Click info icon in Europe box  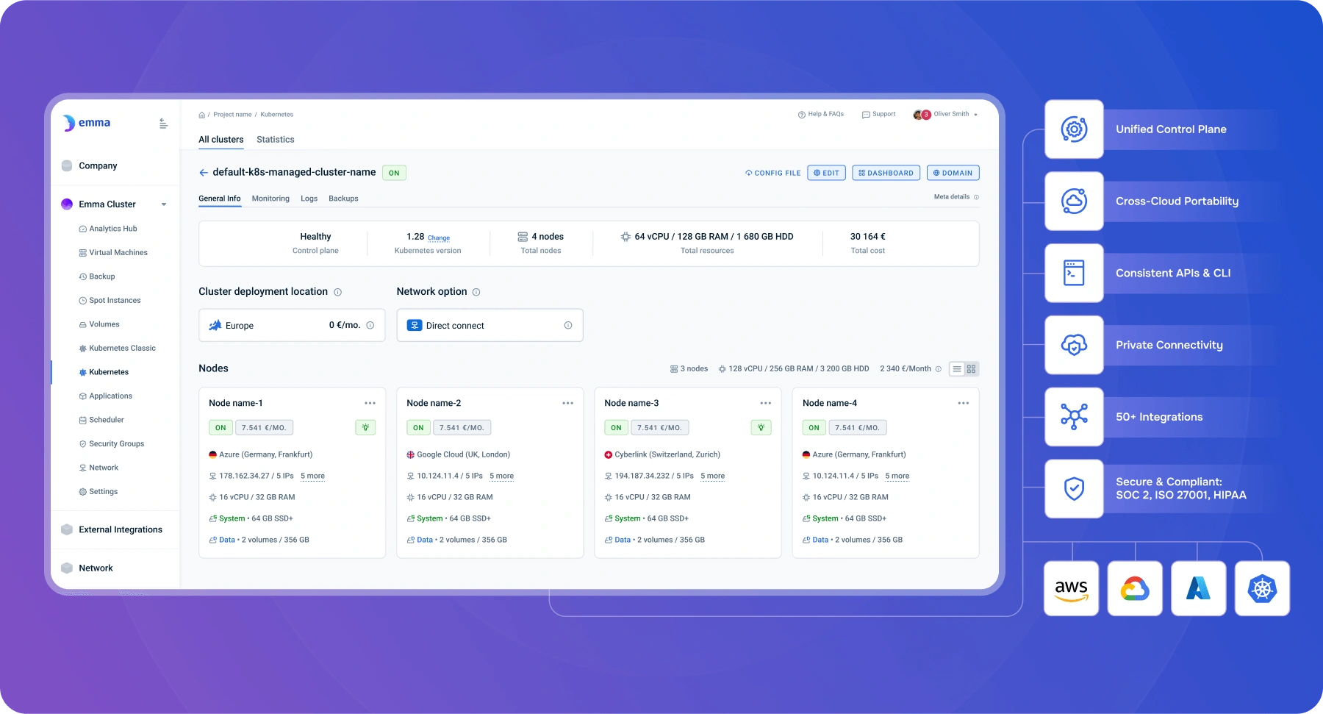(370, 325)
